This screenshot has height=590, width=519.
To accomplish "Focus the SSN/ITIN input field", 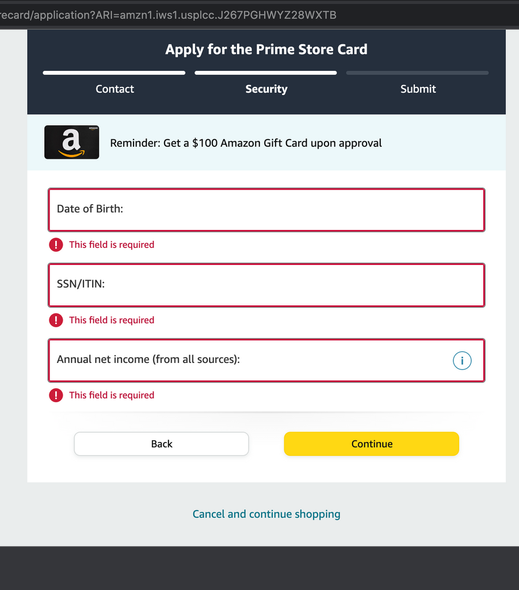I will pos(266,285).
